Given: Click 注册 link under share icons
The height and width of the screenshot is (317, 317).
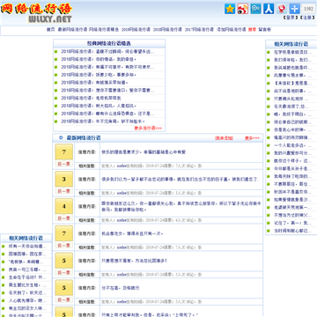Looking at the screenshot, I should [306, 18].
